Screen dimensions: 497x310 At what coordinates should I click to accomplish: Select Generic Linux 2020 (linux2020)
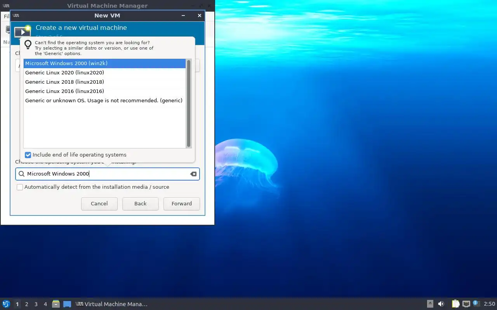pyautogui.click(x=104, y=73)
